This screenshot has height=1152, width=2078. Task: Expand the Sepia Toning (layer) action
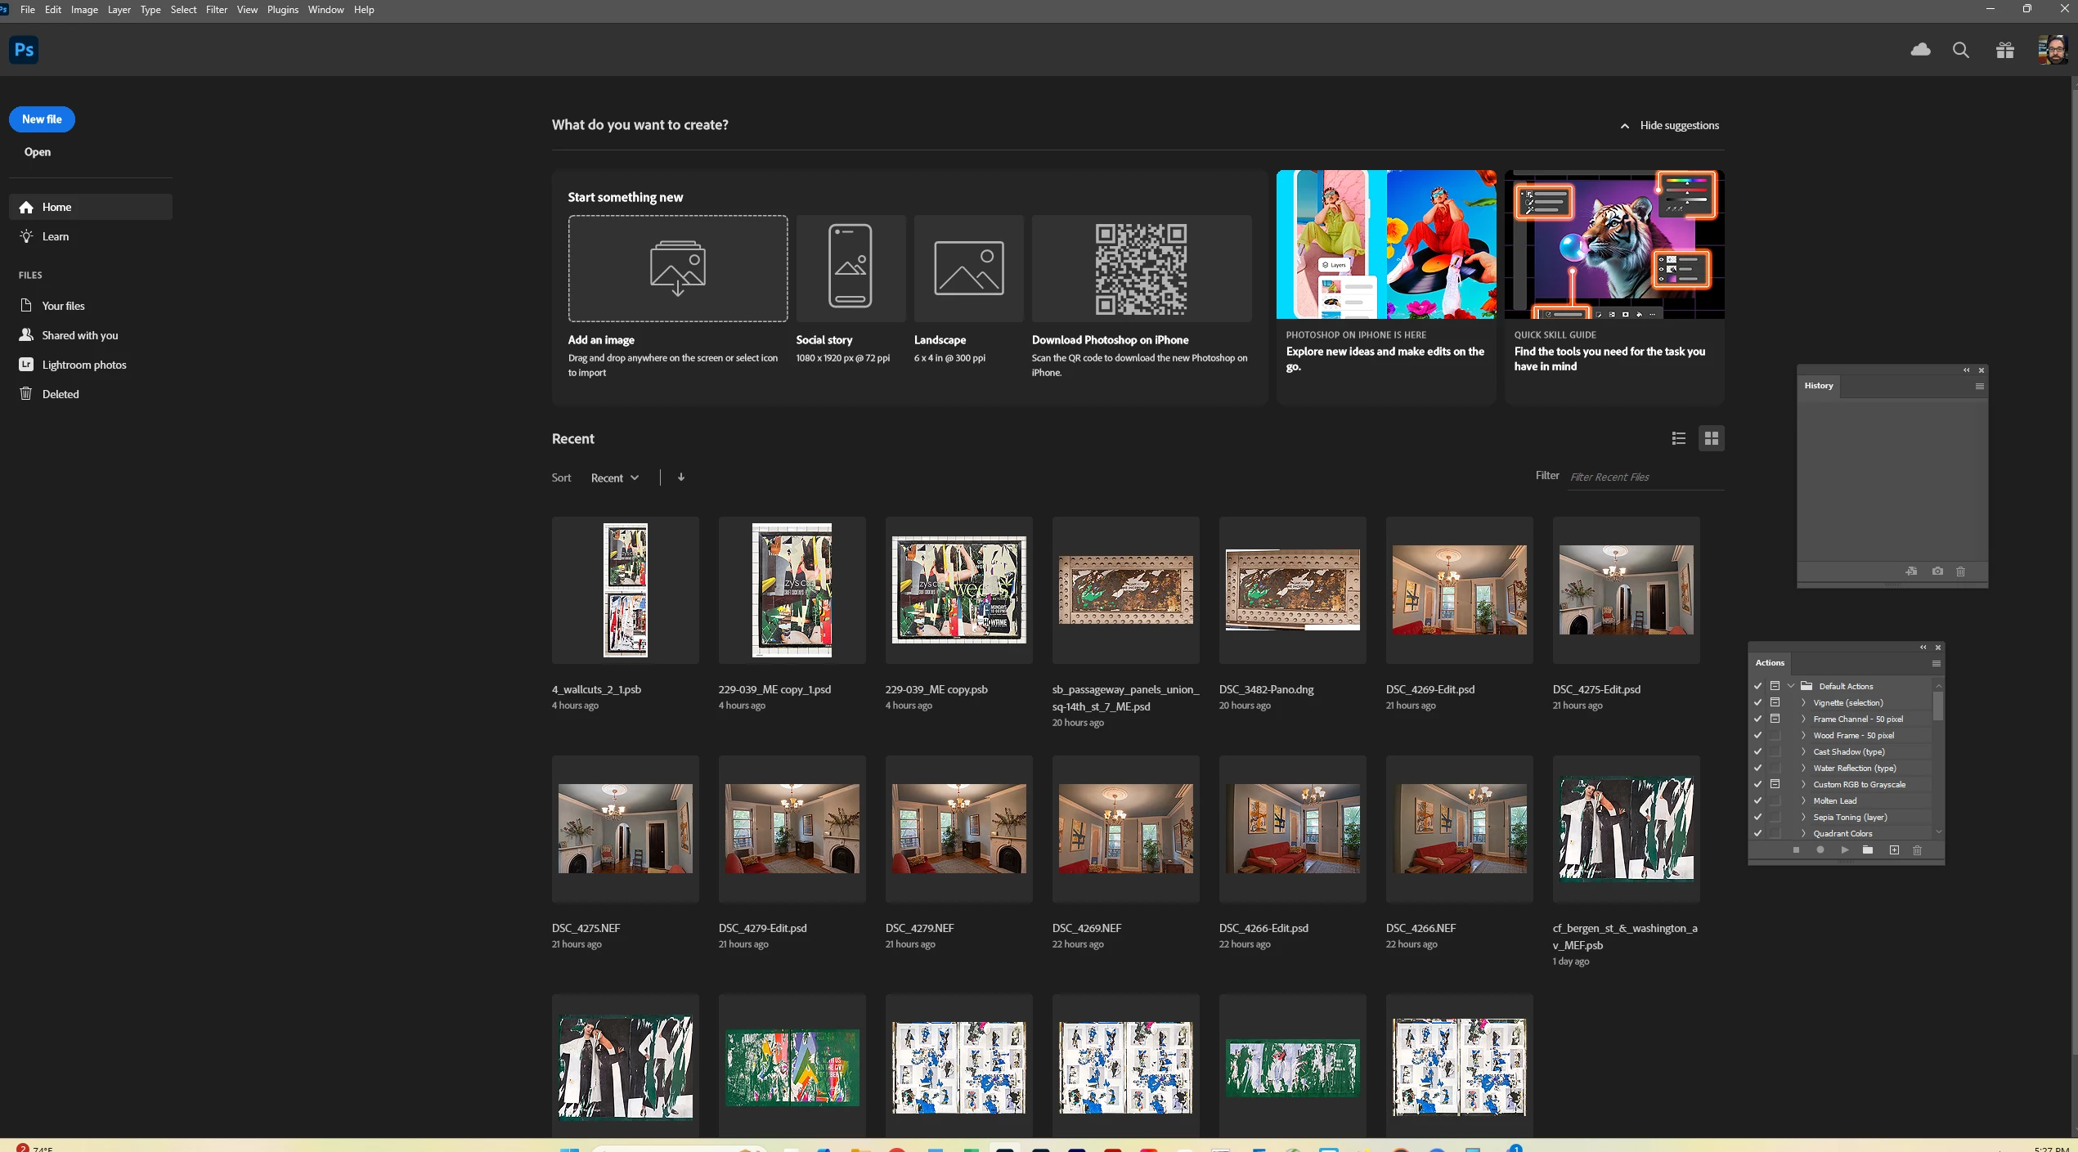[x=1803, y=817]
